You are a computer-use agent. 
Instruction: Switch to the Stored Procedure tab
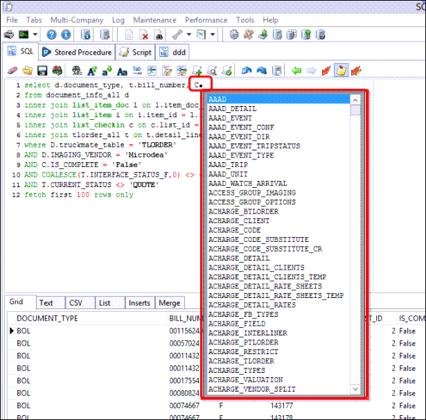coord(76,52)
